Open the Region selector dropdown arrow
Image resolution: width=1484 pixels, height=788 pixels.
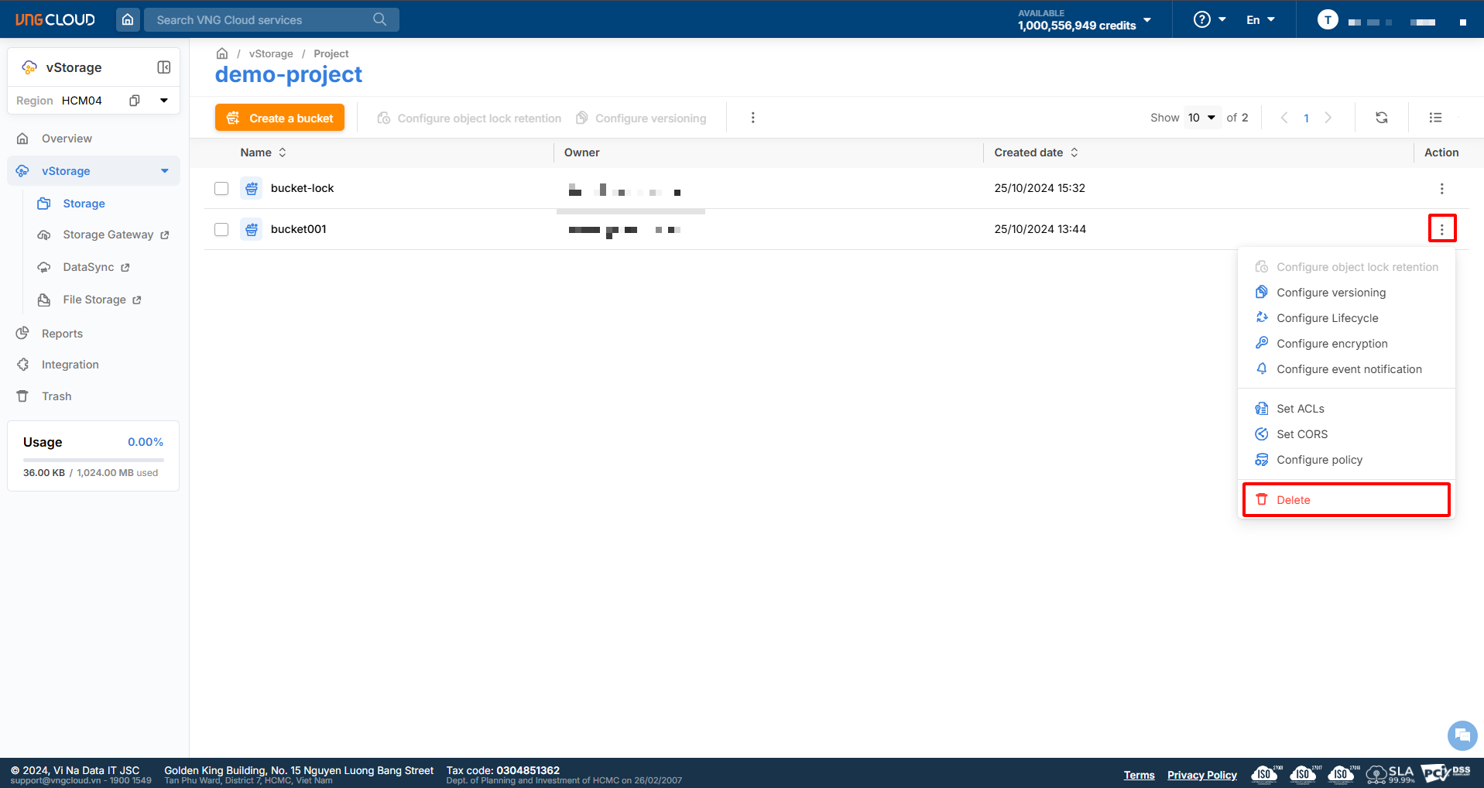point(164,101)
